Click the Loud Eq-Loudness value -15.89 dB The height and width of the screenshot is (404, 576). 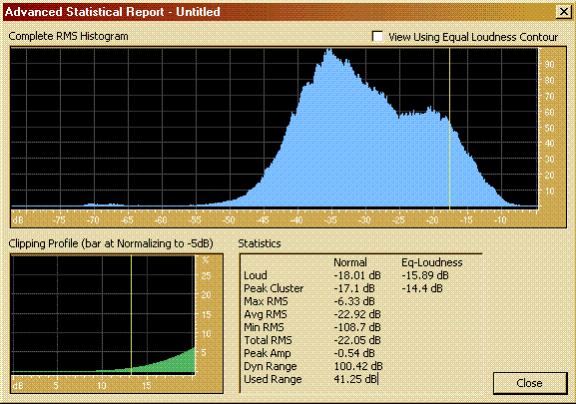pos(425,275)
